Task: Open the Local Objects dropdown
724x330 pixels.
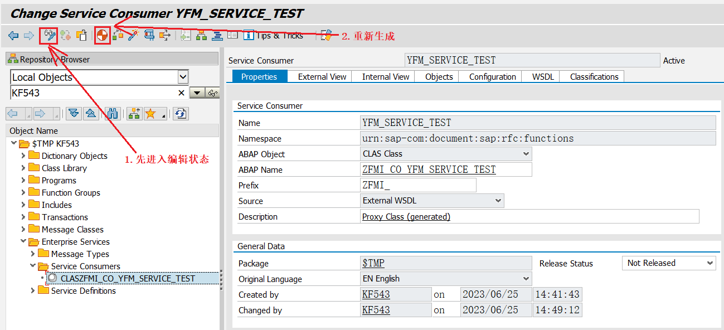Action: (x=183, y=77)
